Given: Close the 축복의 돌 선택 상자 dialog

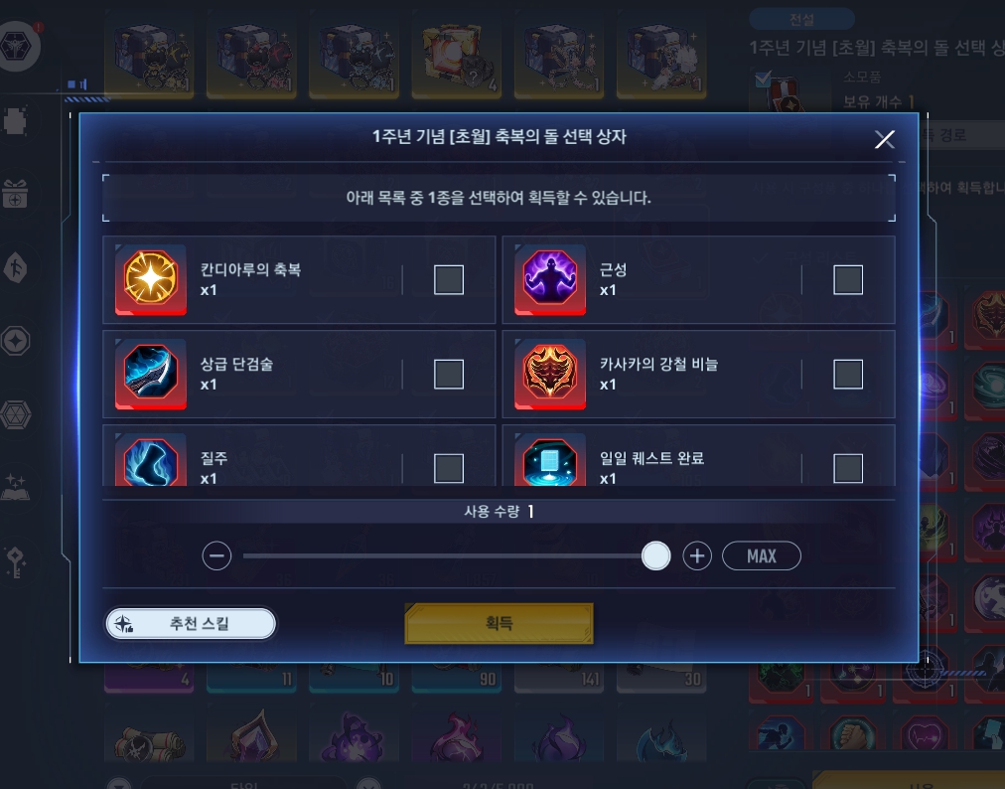Looking at the screenshot, I should coord(885,139).
